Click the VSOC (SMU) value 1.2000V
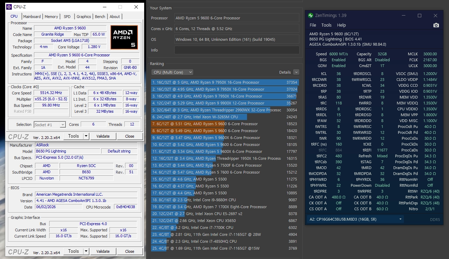449x259 pixels. [429, 74]
